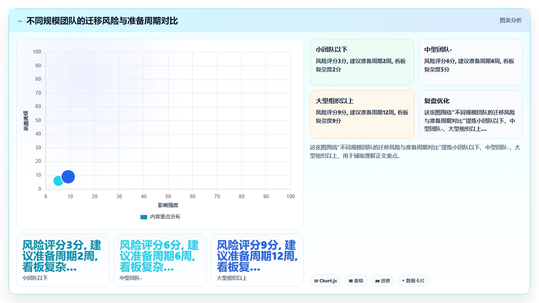Click the 中型团队- caption under stat card
The height and width of the screenshot is (303, 539).
(131, 278)
